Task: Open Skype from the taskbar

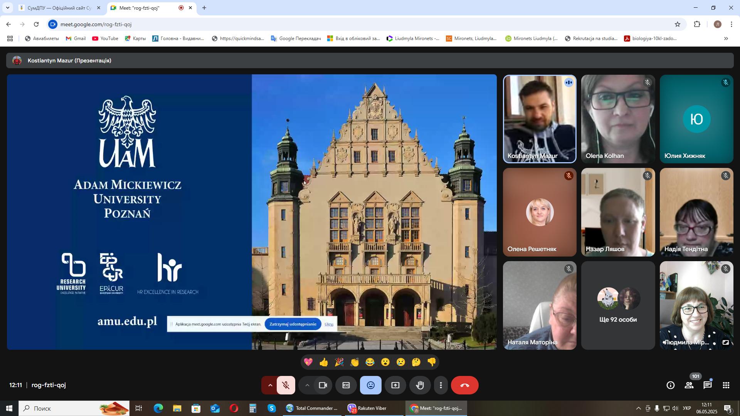Action: [272, 408]
